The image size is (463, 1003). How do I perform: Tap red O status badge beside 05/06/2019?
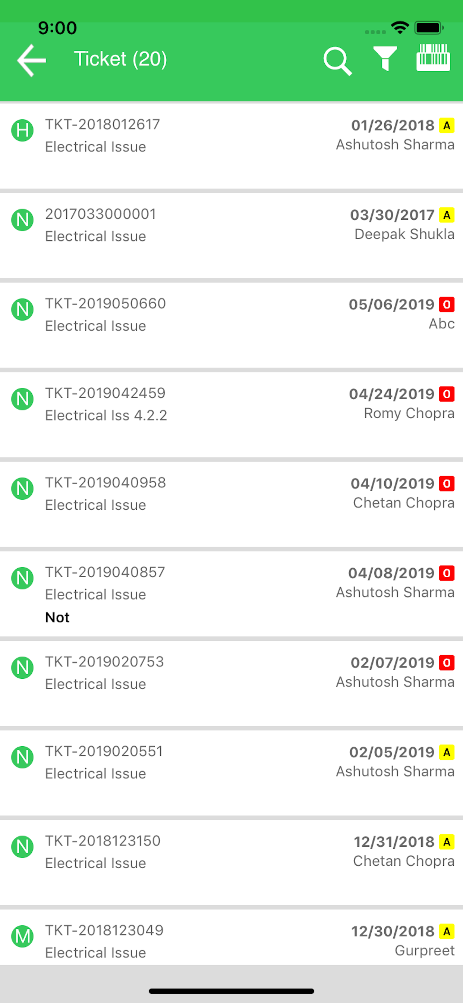coord(447,304)
